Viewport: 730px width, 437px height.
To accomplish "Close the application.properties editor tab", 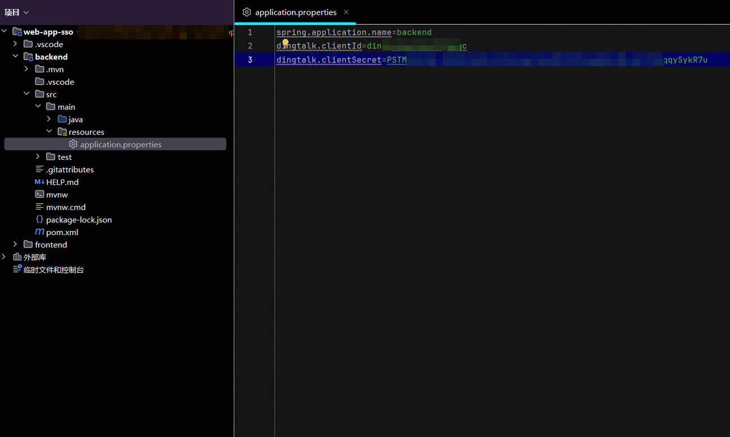I will point(346,12).
